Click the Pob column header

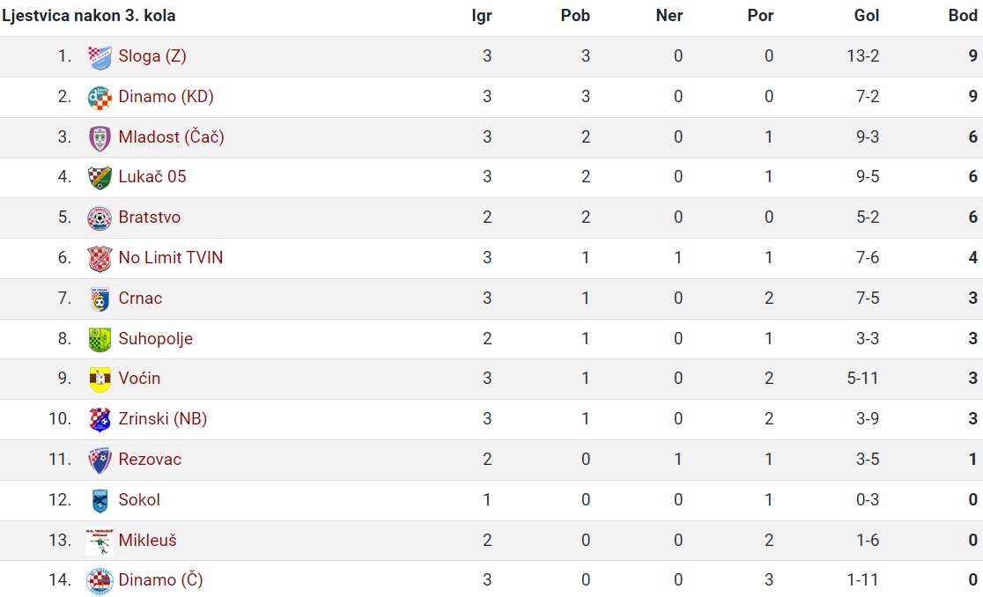(x=575, y=16)
